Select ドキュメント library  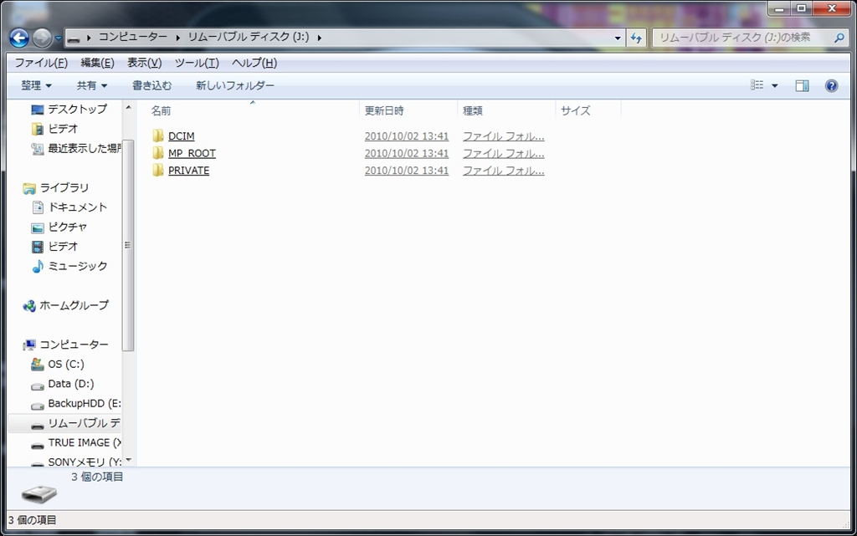(x=78, y=207)
